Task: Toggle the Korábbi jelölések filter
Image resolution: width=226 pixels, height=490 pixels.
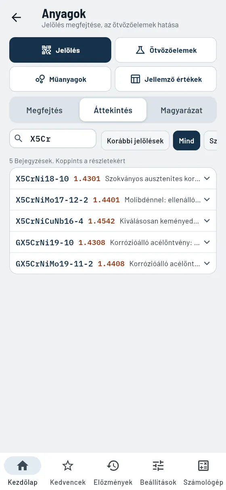Action: [x=135, y=141]
